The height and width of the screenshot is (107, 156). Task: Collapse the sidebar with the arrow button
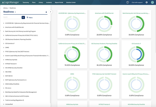pyautogui.click(x=51, y=12)
